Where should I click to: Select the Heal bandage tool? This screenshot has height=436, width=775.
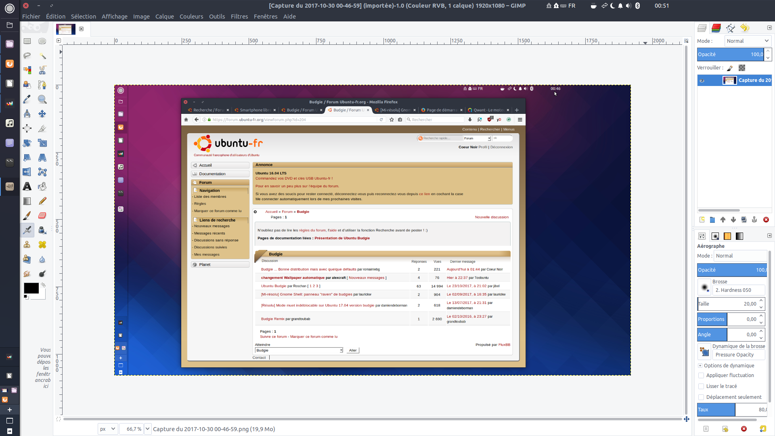(42, 245)
